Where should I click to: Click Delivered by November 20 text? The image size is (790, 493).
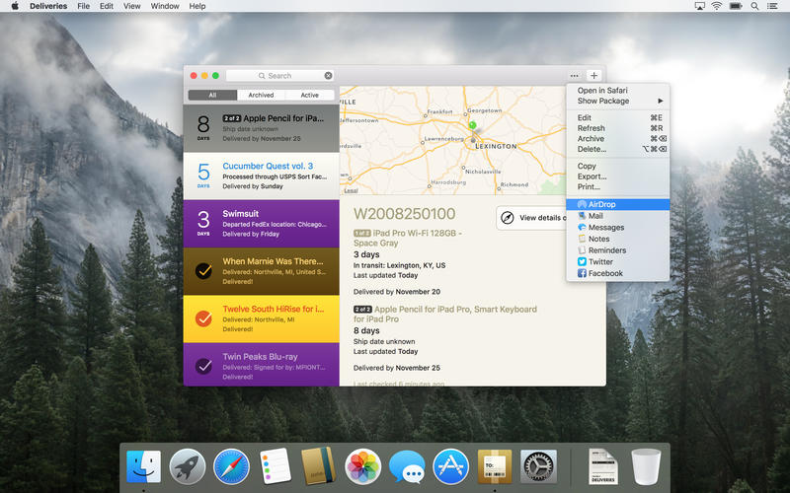click(x=397, y=292)
